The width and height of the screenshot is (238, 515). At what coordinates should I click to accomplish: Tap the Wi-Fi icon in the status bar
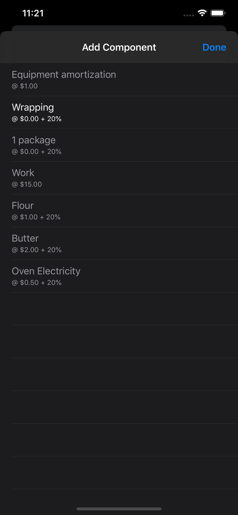click(x=202, y=13)
